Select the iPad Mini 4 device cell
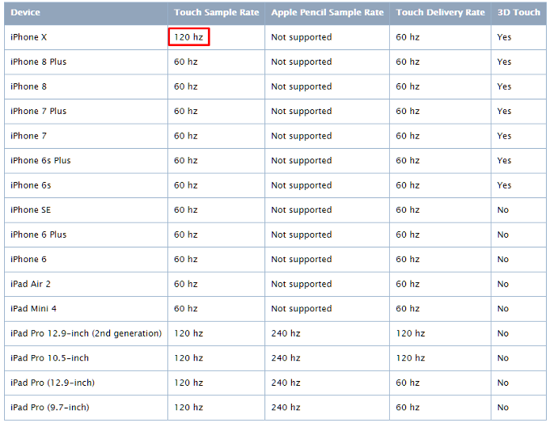The image size is (550, 423). point(33,308)
